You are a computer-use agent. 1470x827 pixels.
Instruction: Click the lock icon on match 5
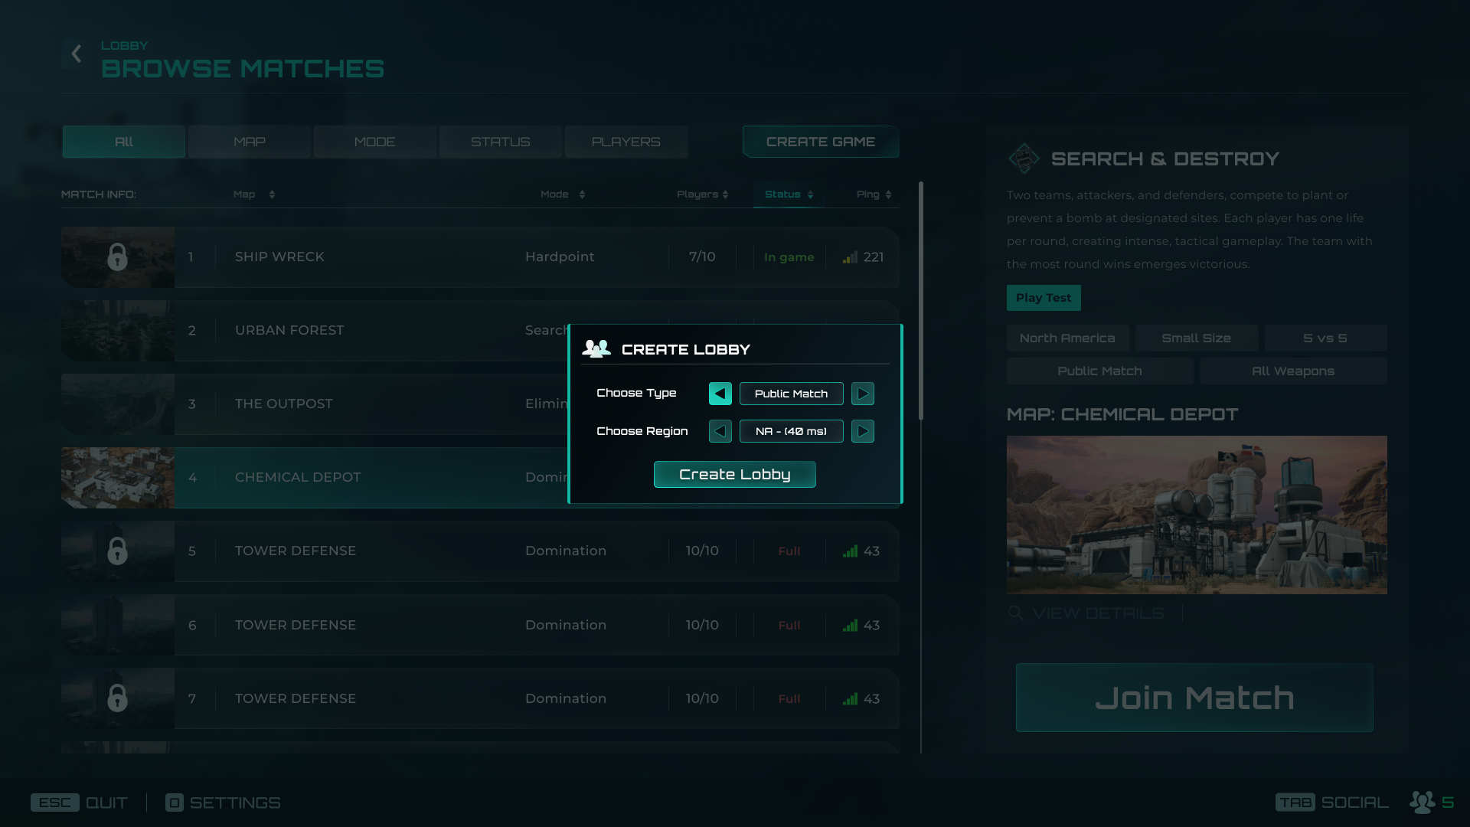pos(117,551)
